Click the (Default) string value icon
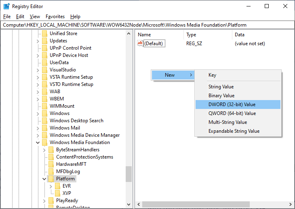This screenshot has width=295, height=209. click(x=140, y=43)
